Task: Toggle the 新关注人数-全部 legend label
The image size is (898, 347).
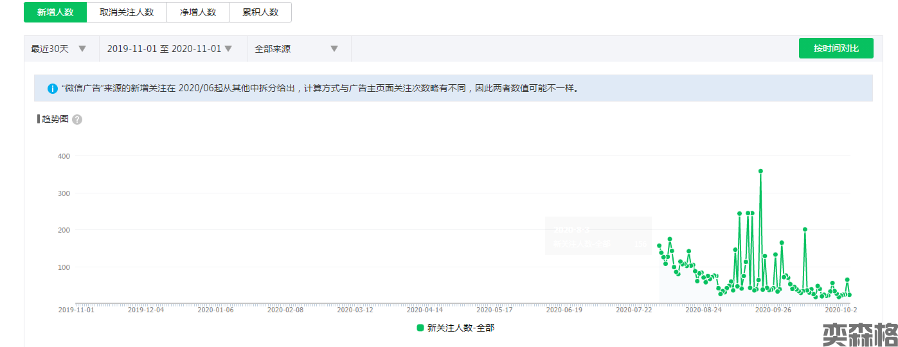Action: tap(460, 328)
